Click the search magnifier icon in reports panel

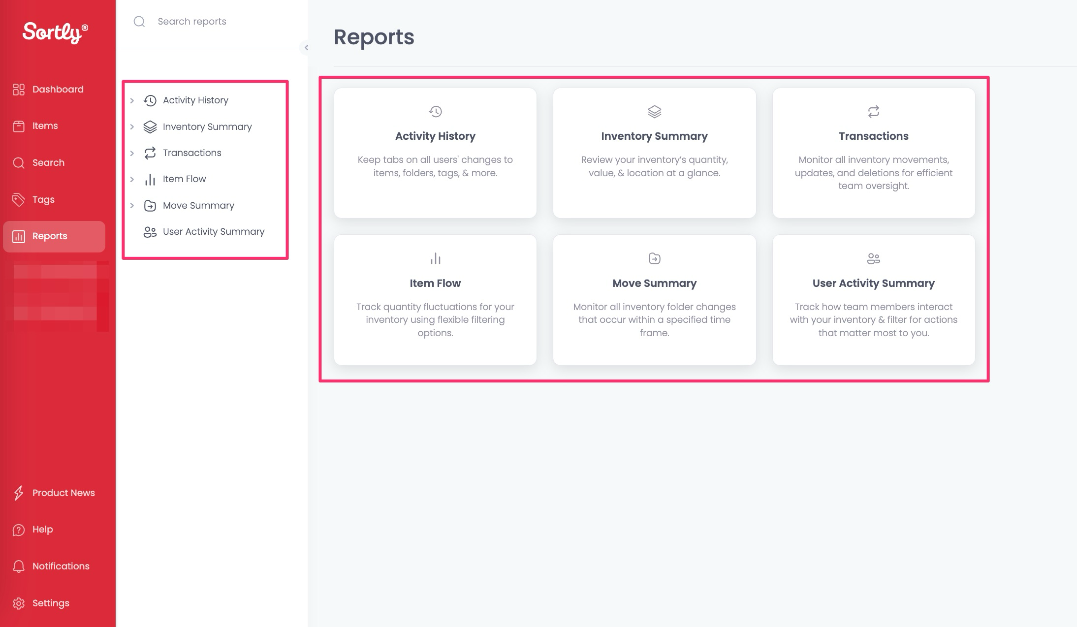point(139,22)
